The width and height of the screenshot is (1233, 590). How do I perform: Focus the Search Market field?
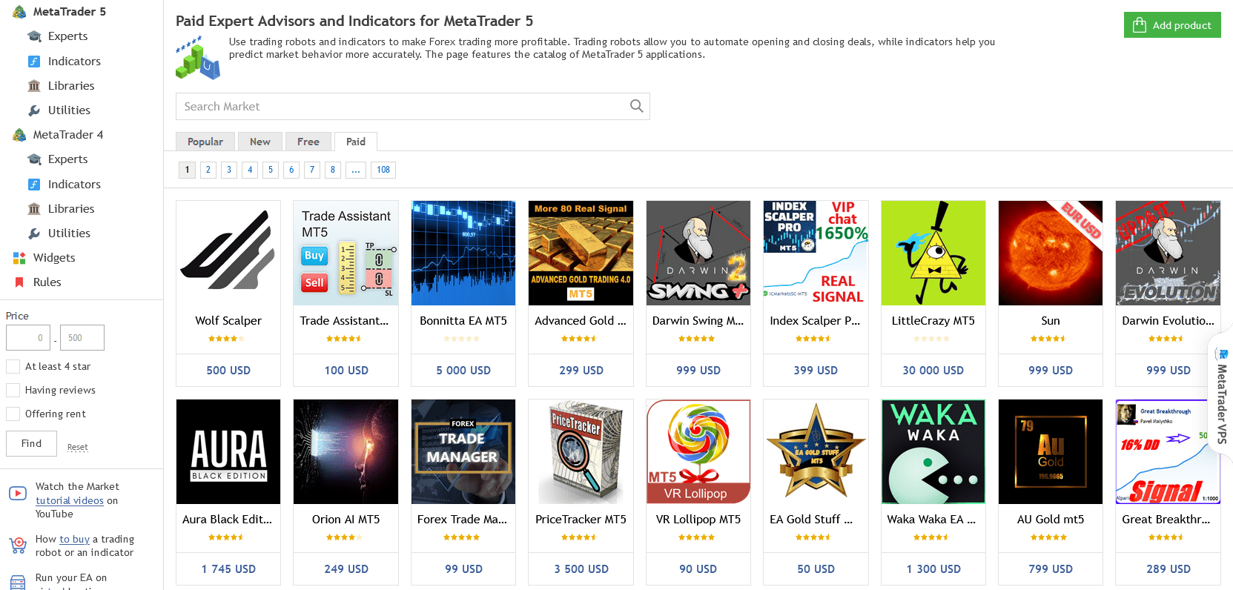point(412,106)
